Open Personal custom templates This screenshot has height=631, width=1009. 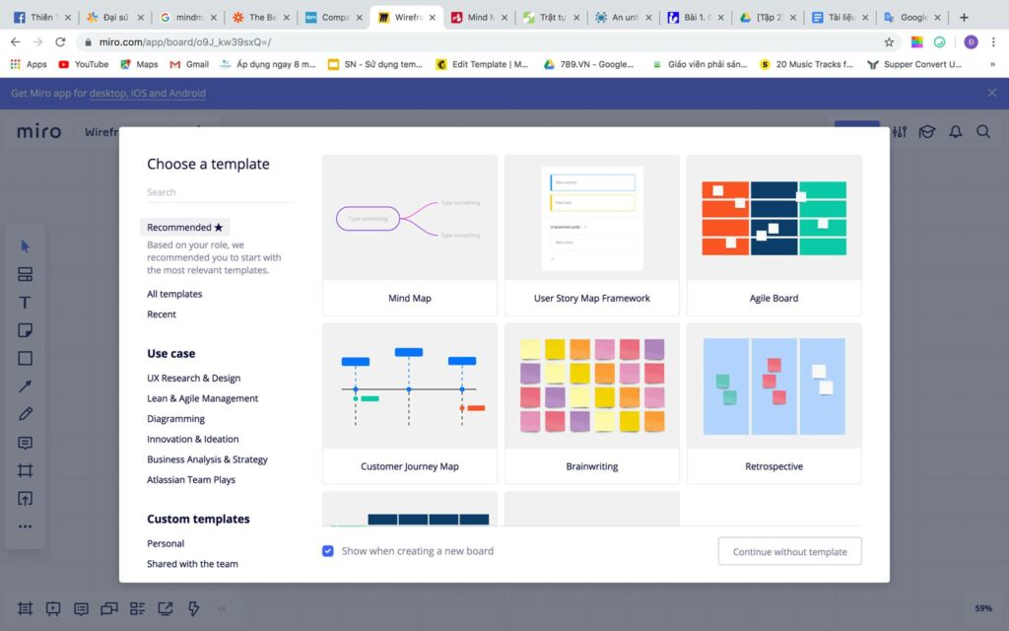click(166, 543)
